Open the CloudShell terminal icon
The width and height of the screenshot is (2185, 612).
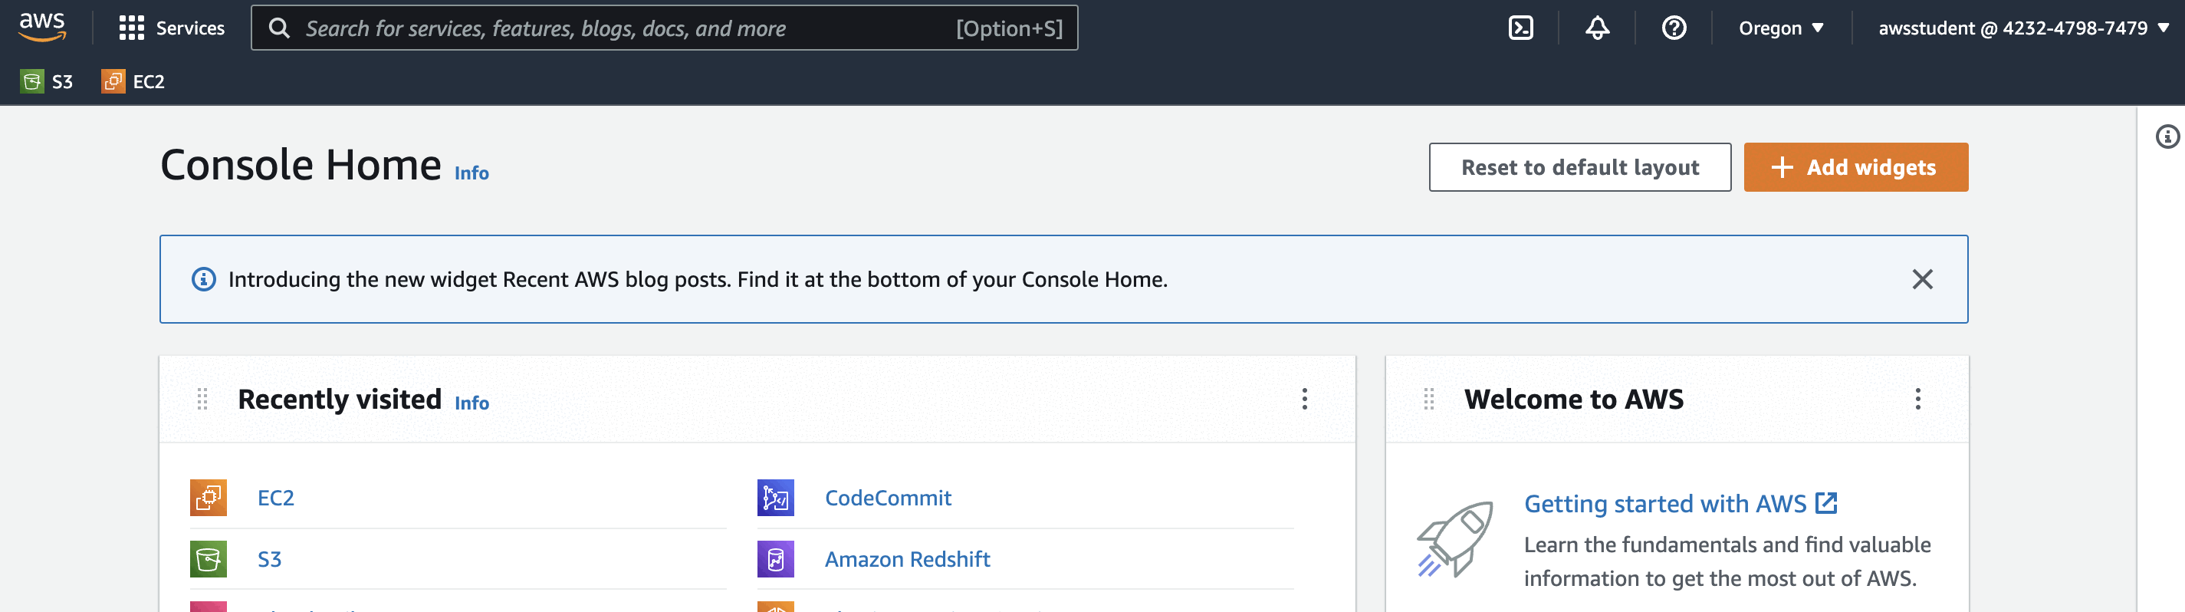(x=1520, y=28)
